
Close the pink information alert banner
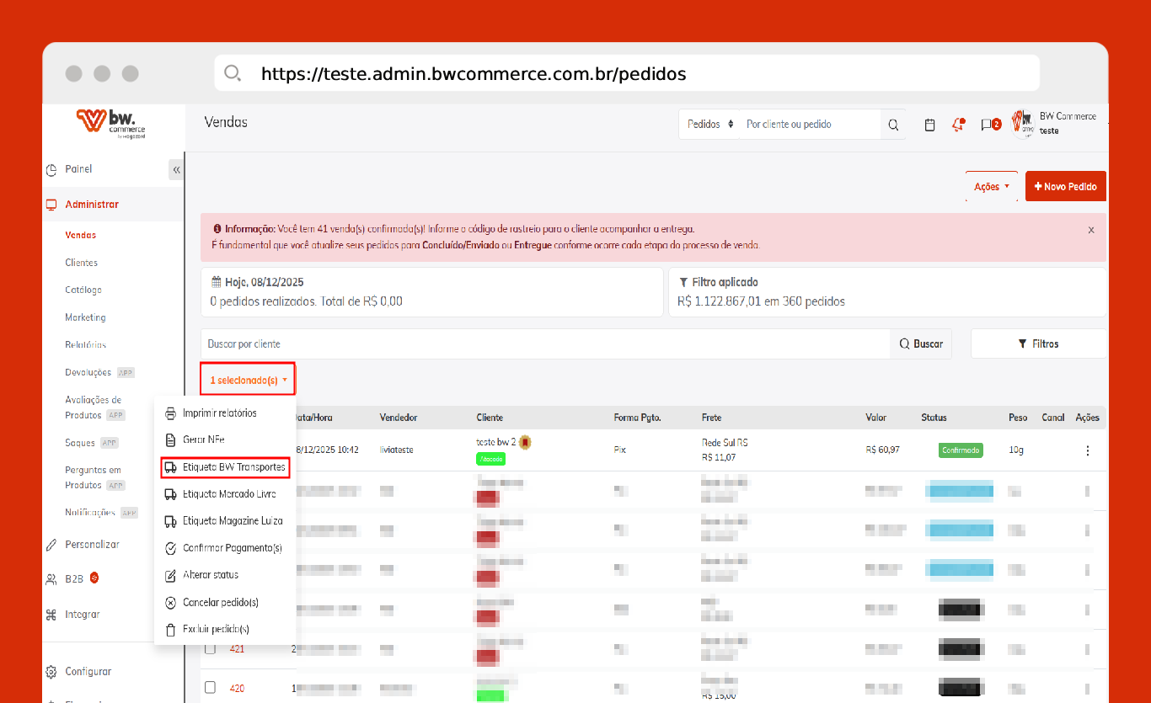coord(1091,230)
